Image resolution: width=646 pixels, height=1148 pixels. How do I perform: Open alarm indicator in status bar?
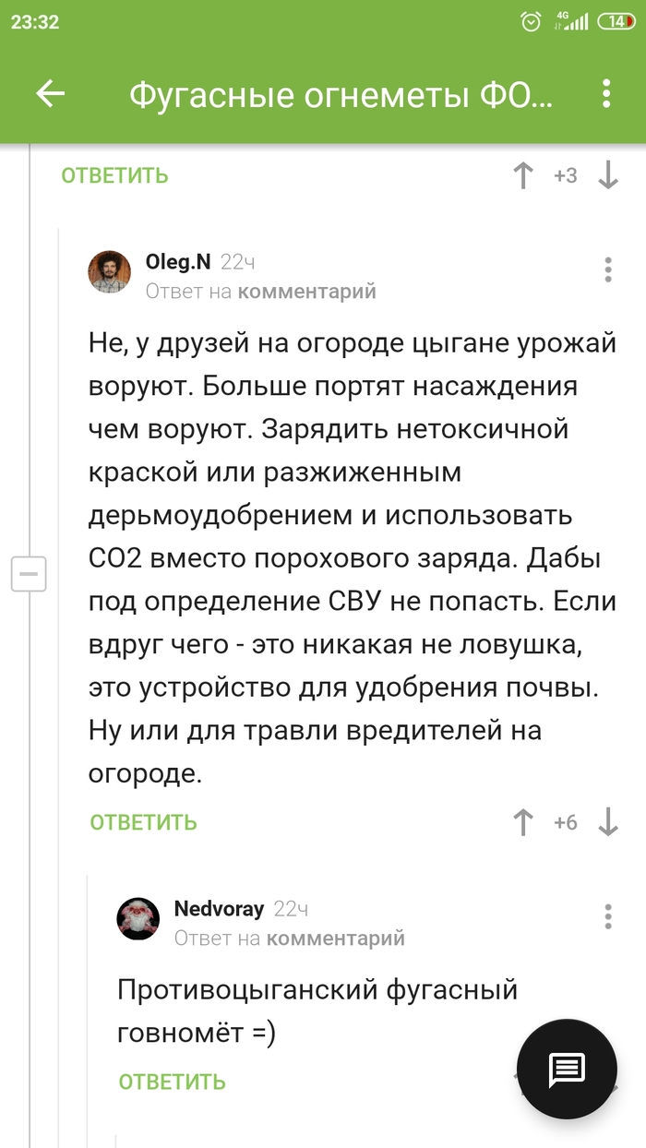click(x=531, y=22)
